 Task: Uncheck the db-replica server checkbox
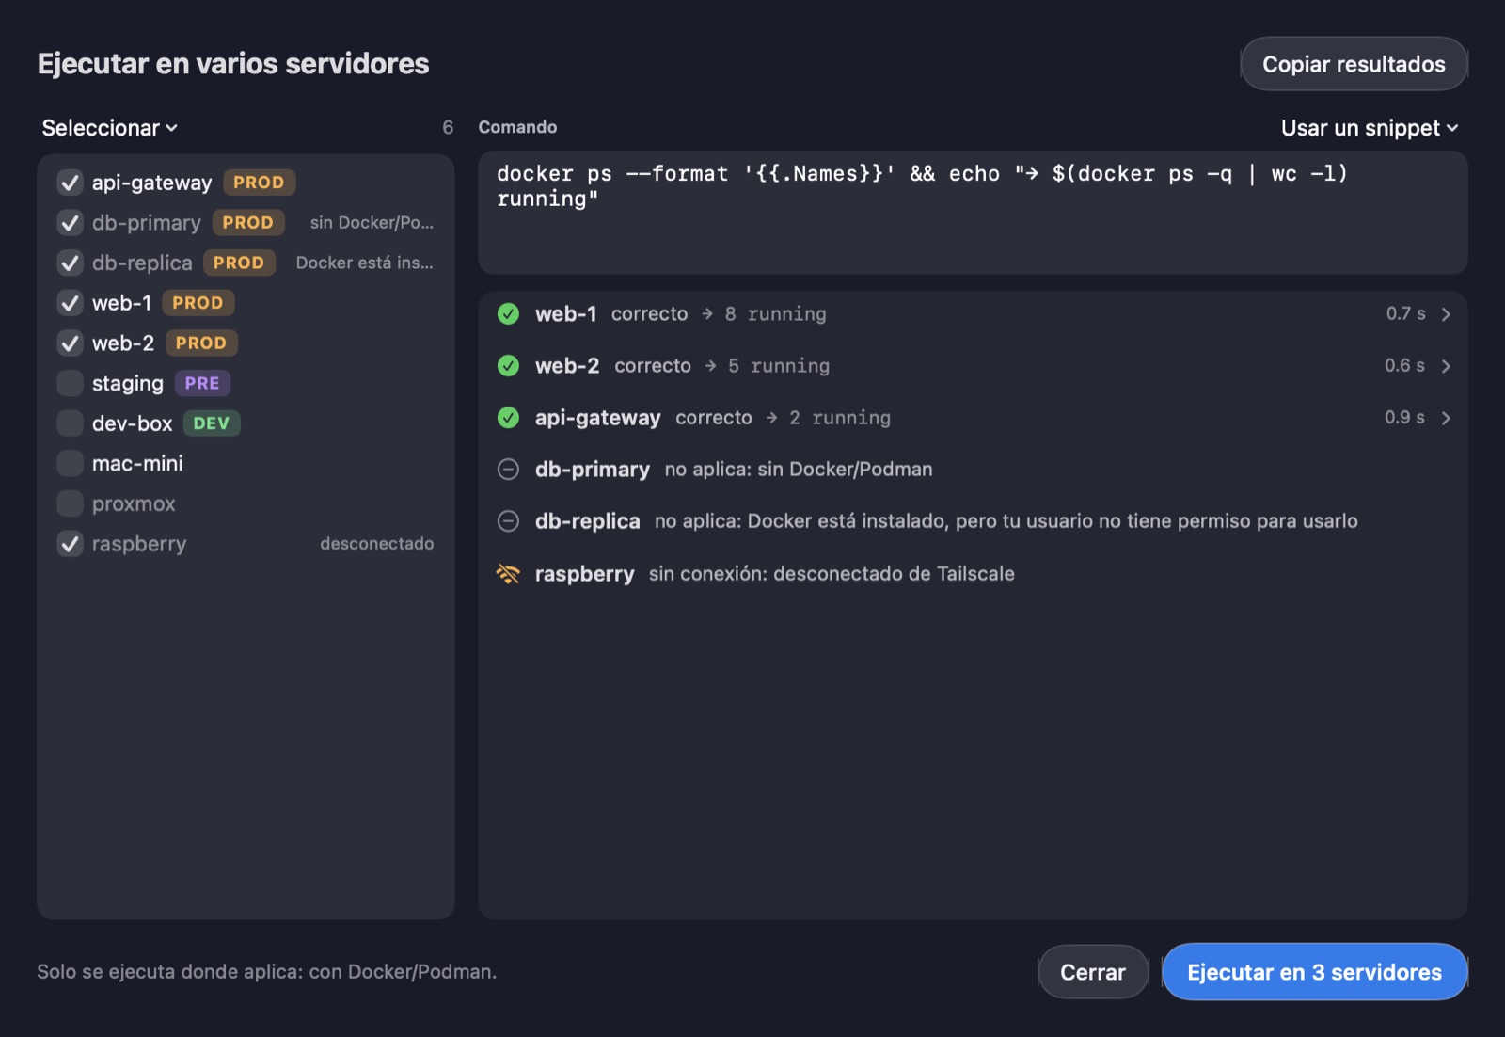pos(70,263)
